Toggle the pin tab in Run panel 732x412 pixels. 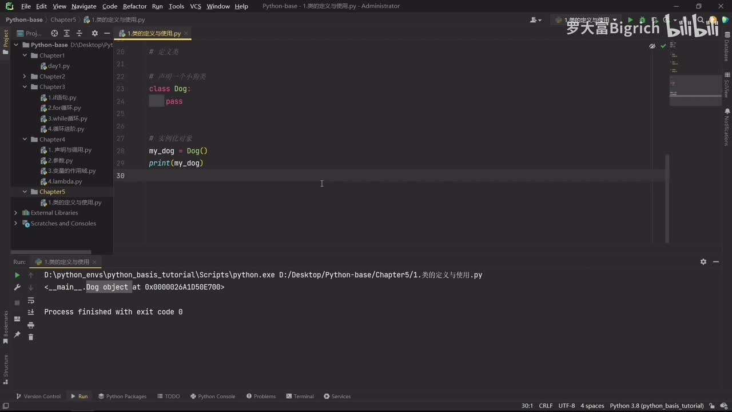click(x=17, y=334)
